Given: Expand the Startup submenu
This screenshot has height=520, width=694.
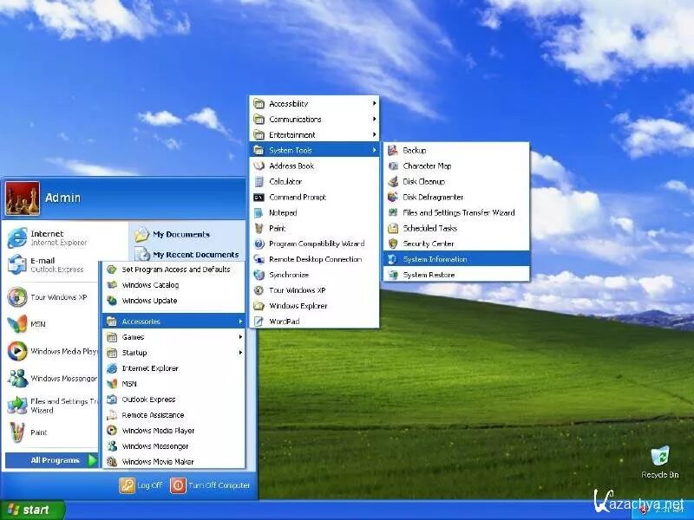Looking at the screenshot, I should [173, 353].
